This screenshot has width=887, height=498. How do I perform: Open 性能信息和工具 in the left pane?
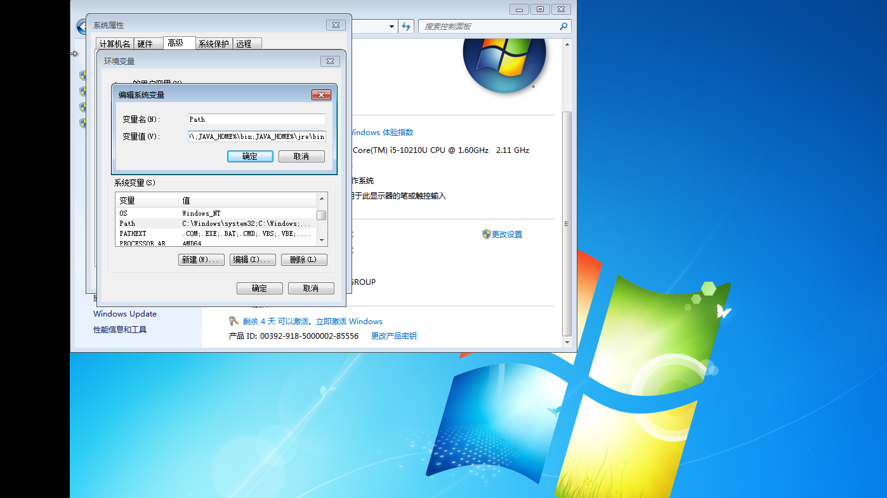(120, 330)
